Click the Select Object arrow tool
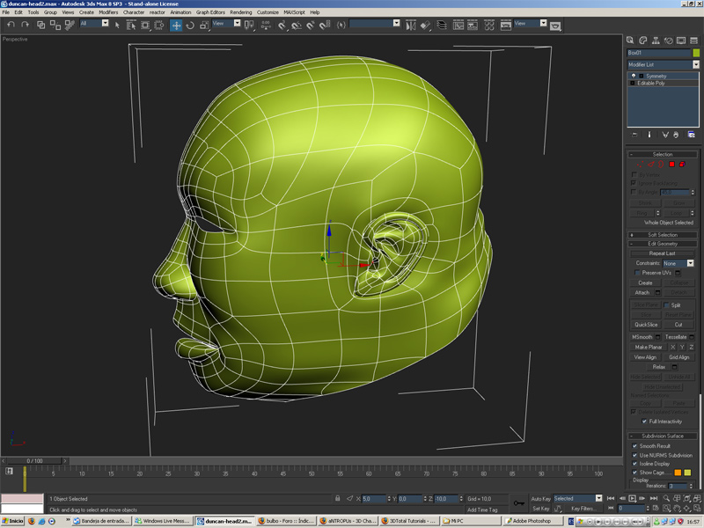This screenshot has height=528, width=704. 117,26
